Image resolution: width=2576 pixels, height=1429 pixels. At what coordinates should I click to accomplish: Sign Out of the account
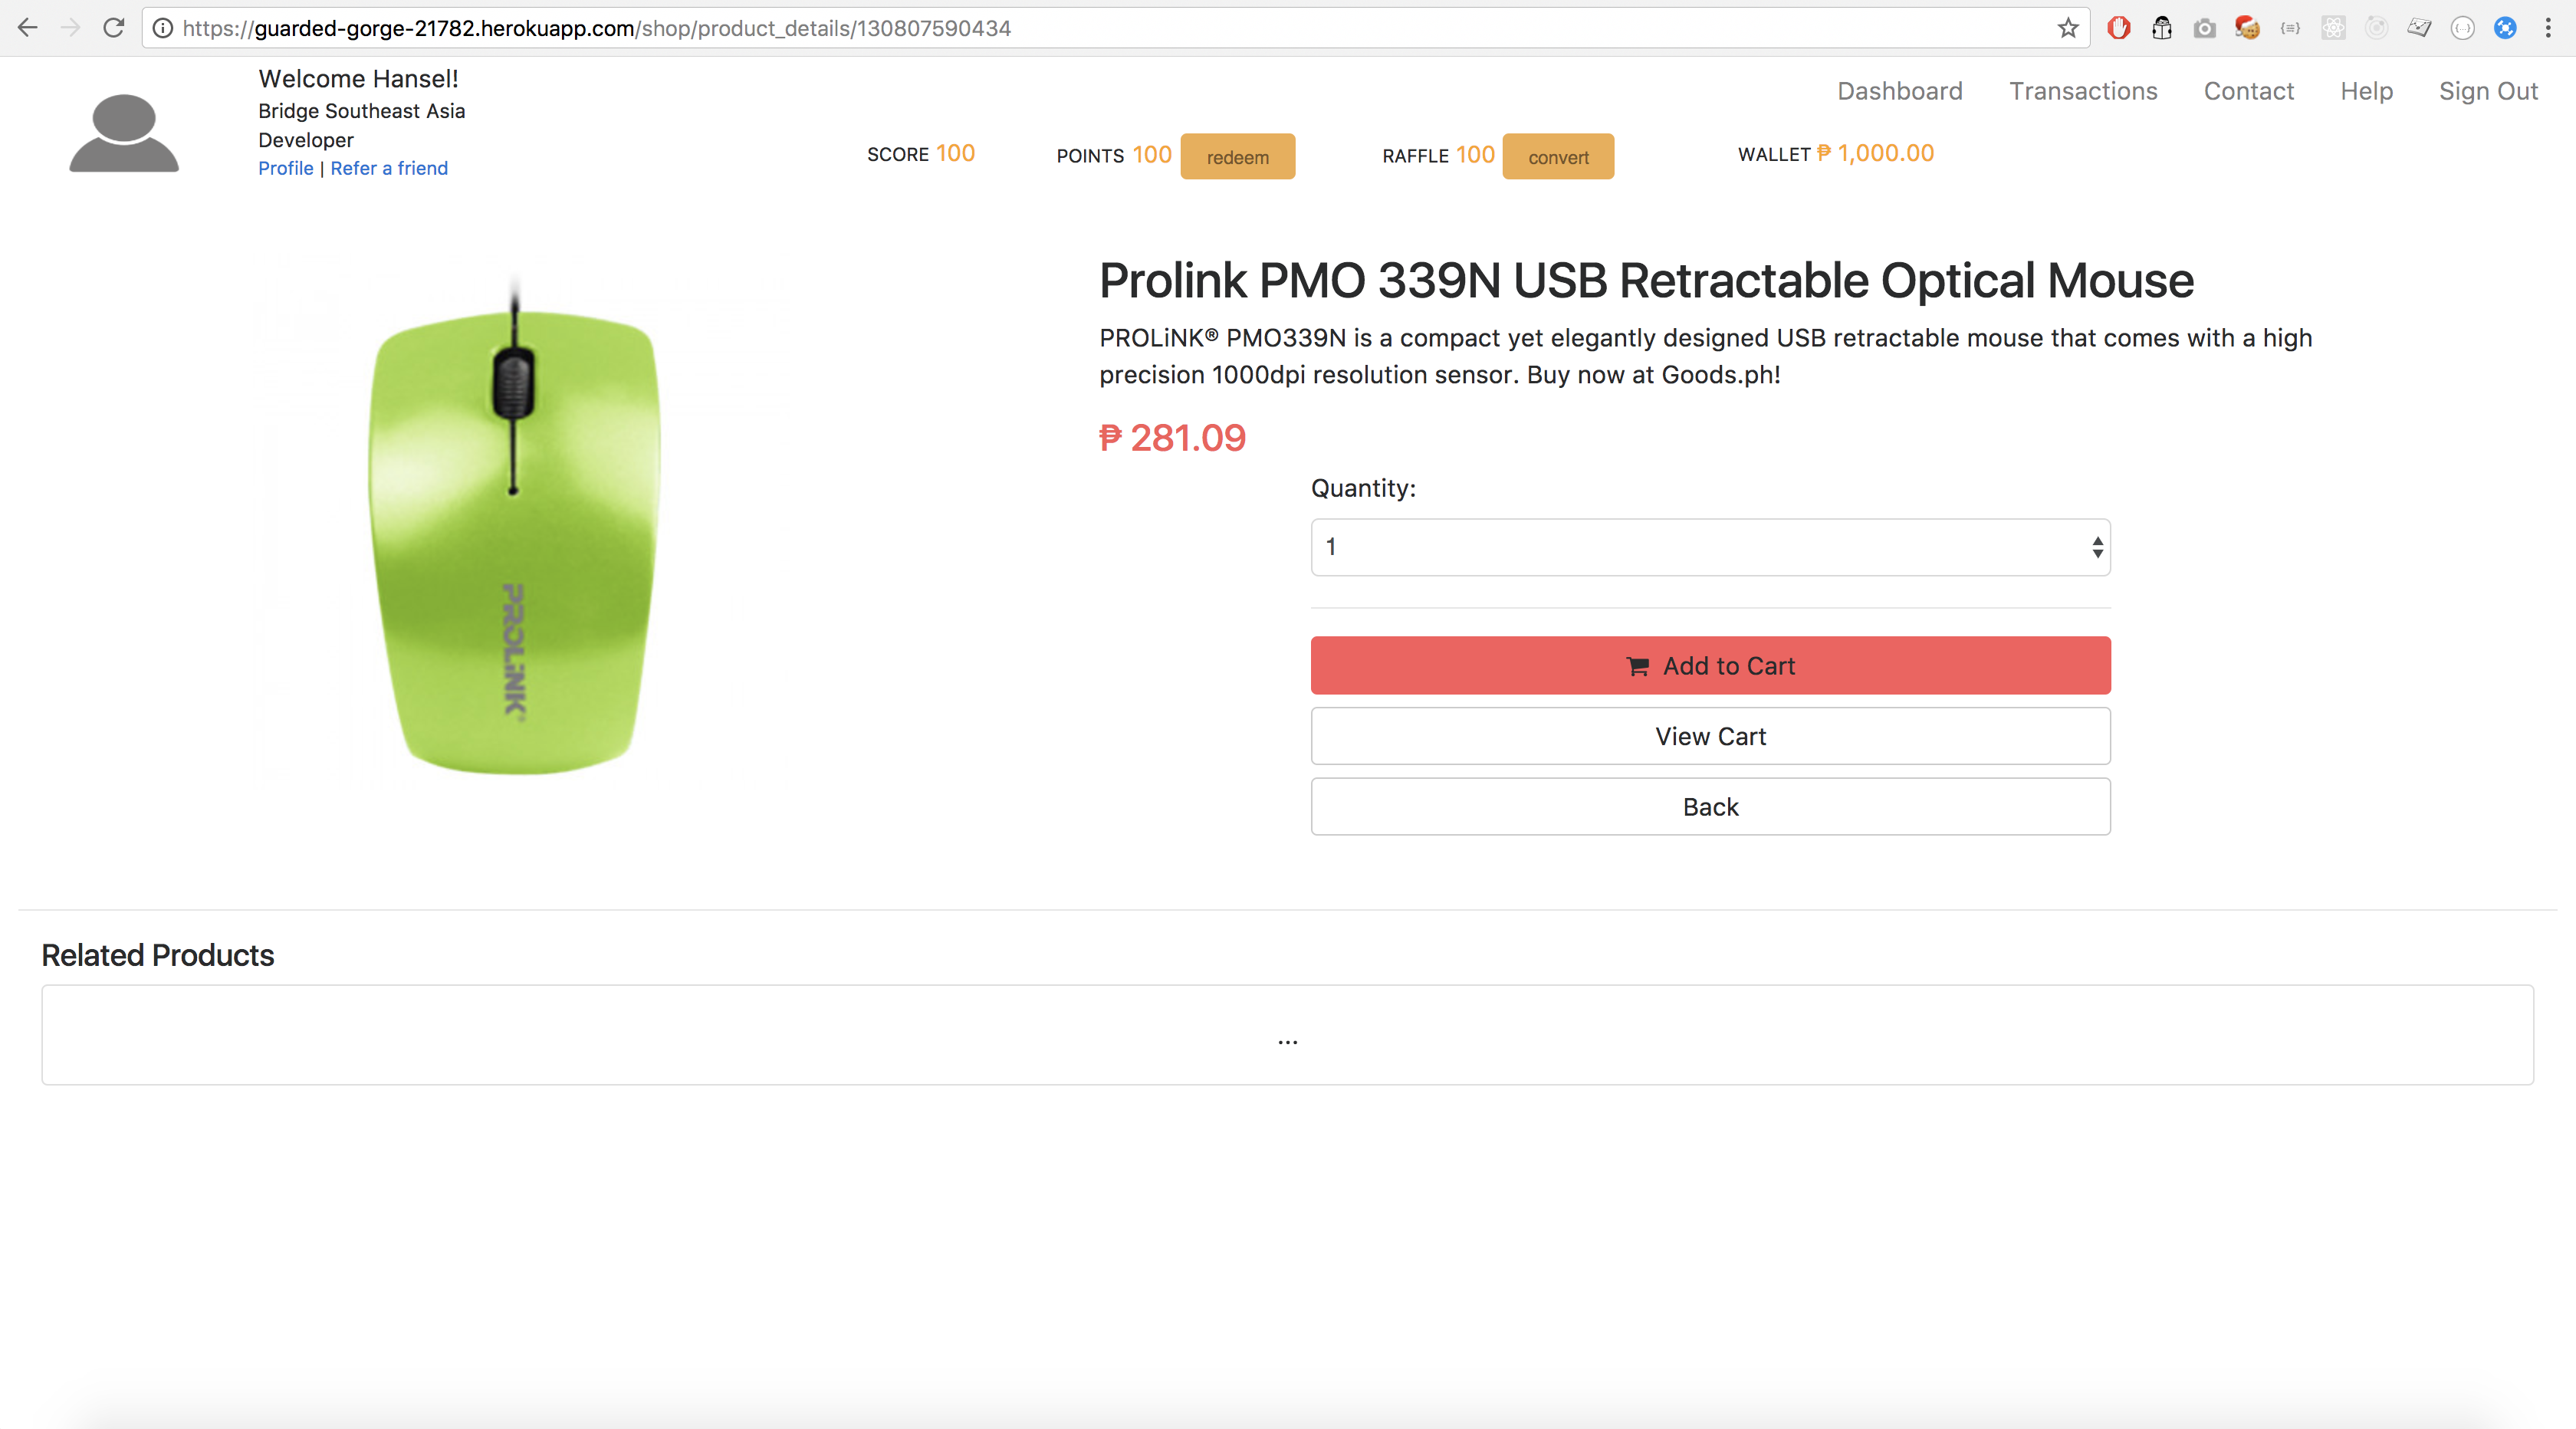click(2488, 91)
